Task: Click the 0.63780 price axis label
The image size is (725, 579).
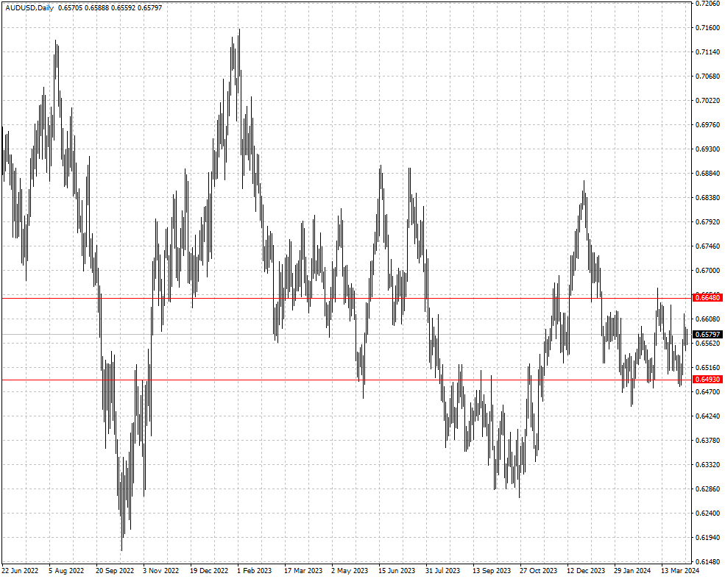Action: coord(708,441)
